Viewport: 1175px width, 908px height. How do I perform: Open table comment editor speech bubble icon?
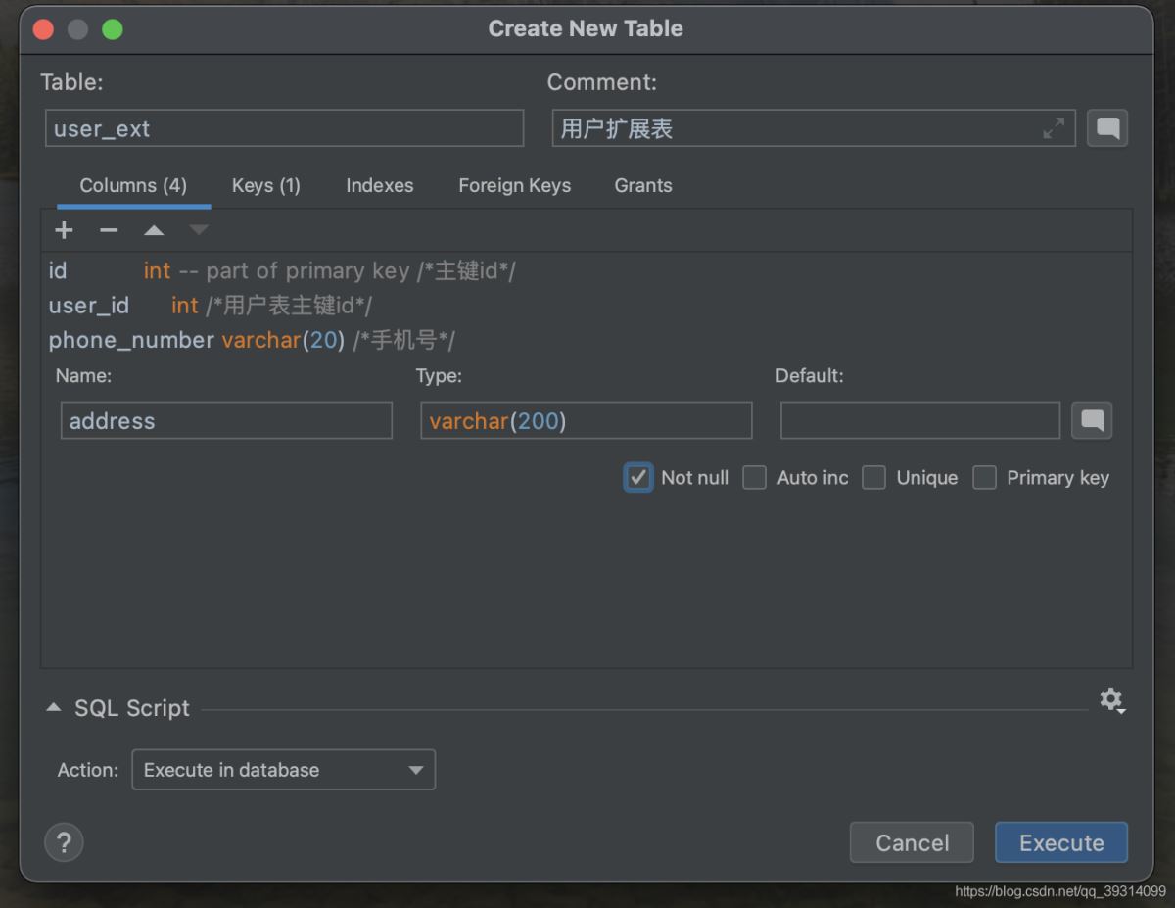click(1107, 128)
